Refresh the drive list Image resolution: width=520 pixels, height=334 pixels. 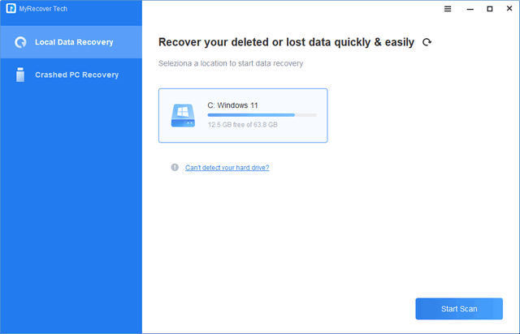[427, 42]
